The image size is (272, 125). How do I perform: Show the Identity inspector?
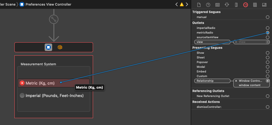point(218,5)
